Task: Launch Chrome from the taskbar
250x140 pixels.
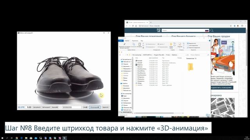Action: pos(16,138)
